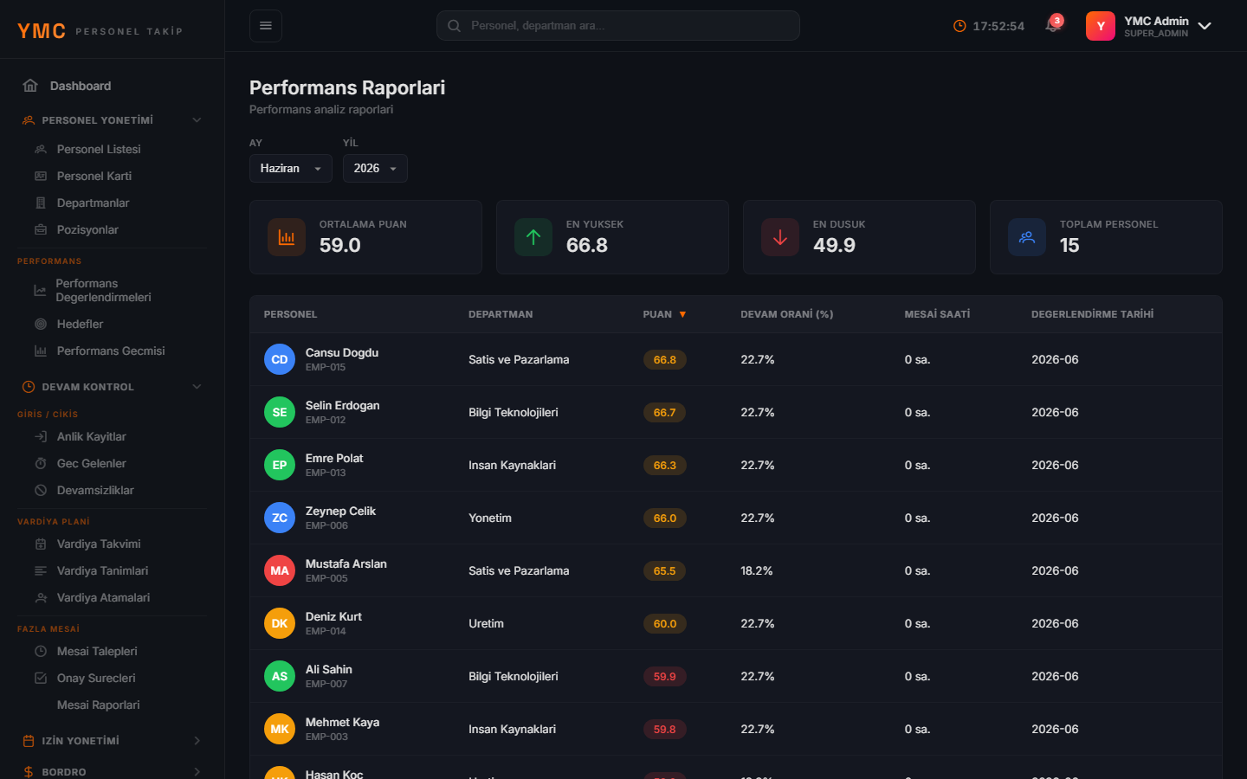Open the Yil dropdown showing 2026
The width and height of the screenshot is (1247, 779).
click(375, 168)
